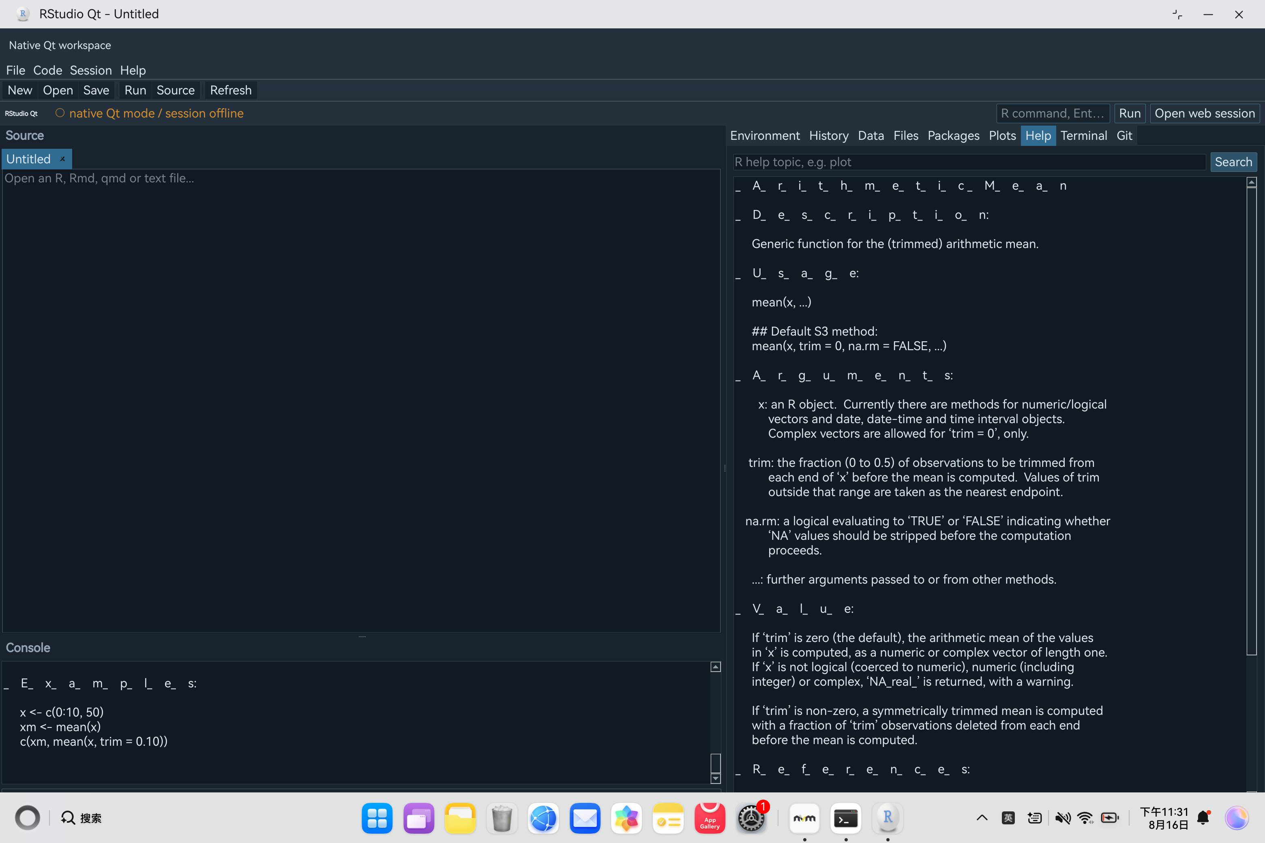Select the Help tab in right pane
Screen dimensions: 1265x843
click(x=1038, y=135)
